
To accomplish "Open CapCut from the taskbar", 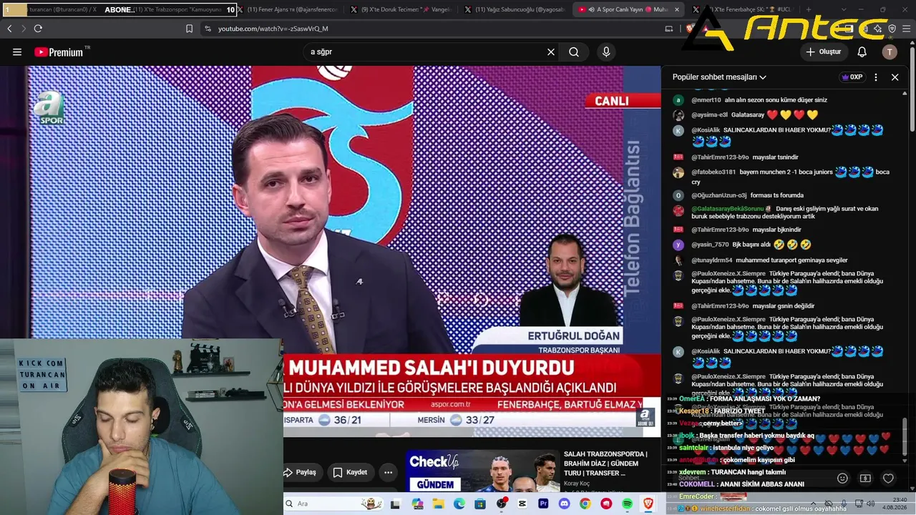I will point(522,504).
